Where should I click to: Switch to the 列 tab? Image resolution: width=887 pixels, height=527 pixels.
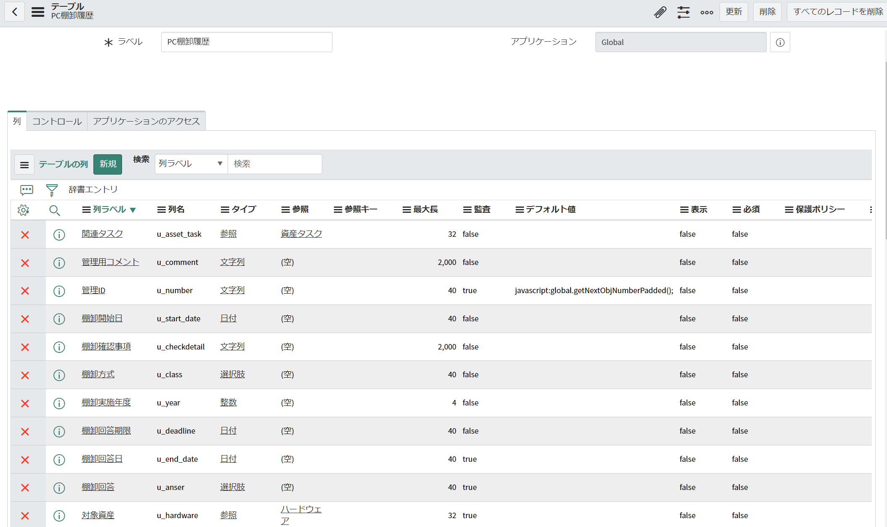click(17, 121)
